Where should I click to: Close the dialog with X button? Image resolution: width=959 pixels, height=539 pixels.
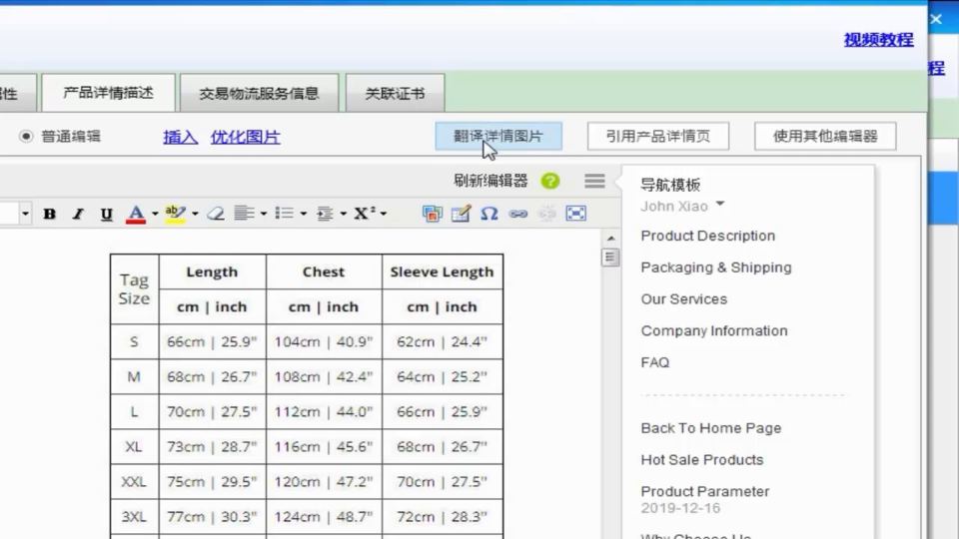tap(936, 19)
